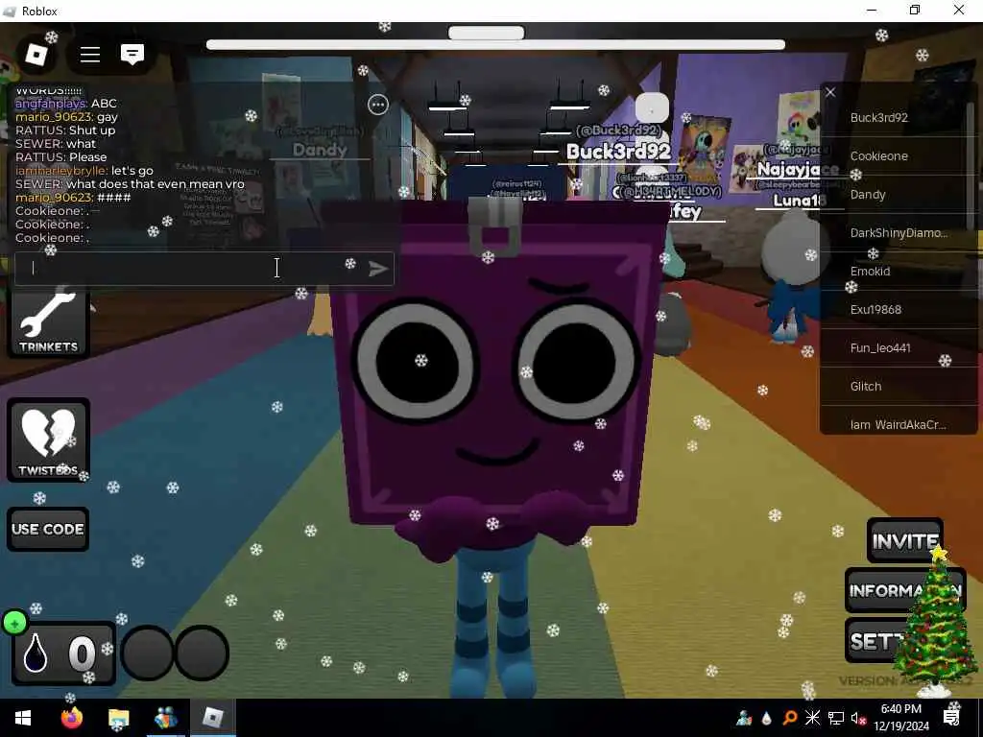Open chat options three-dot button
The image size is (983, 737).
pos(378,105)
